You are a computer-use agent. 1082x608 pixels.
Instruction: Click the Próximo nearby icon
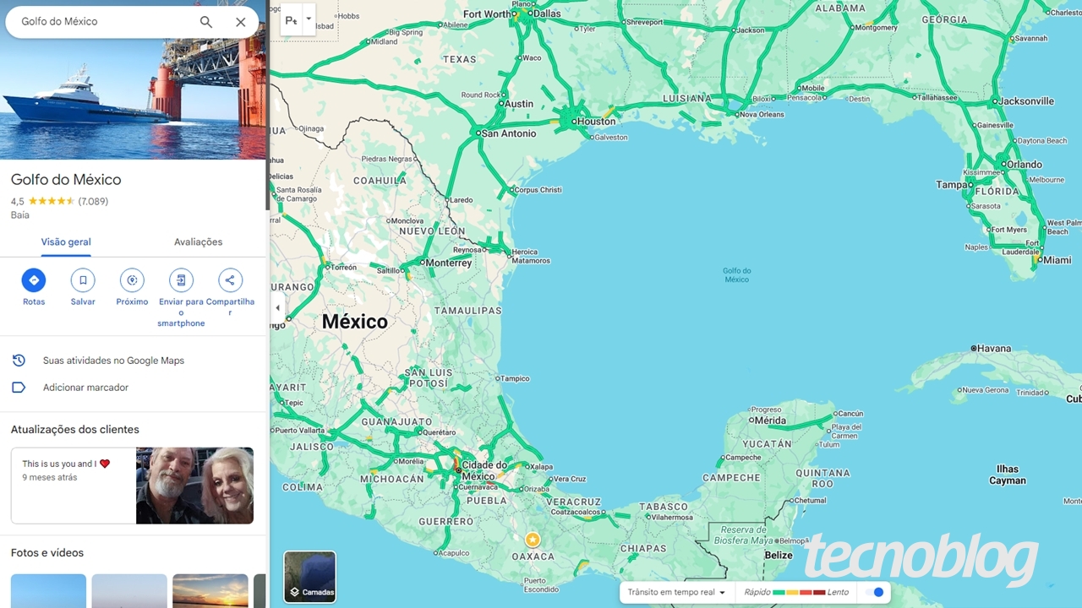point(132,280)
